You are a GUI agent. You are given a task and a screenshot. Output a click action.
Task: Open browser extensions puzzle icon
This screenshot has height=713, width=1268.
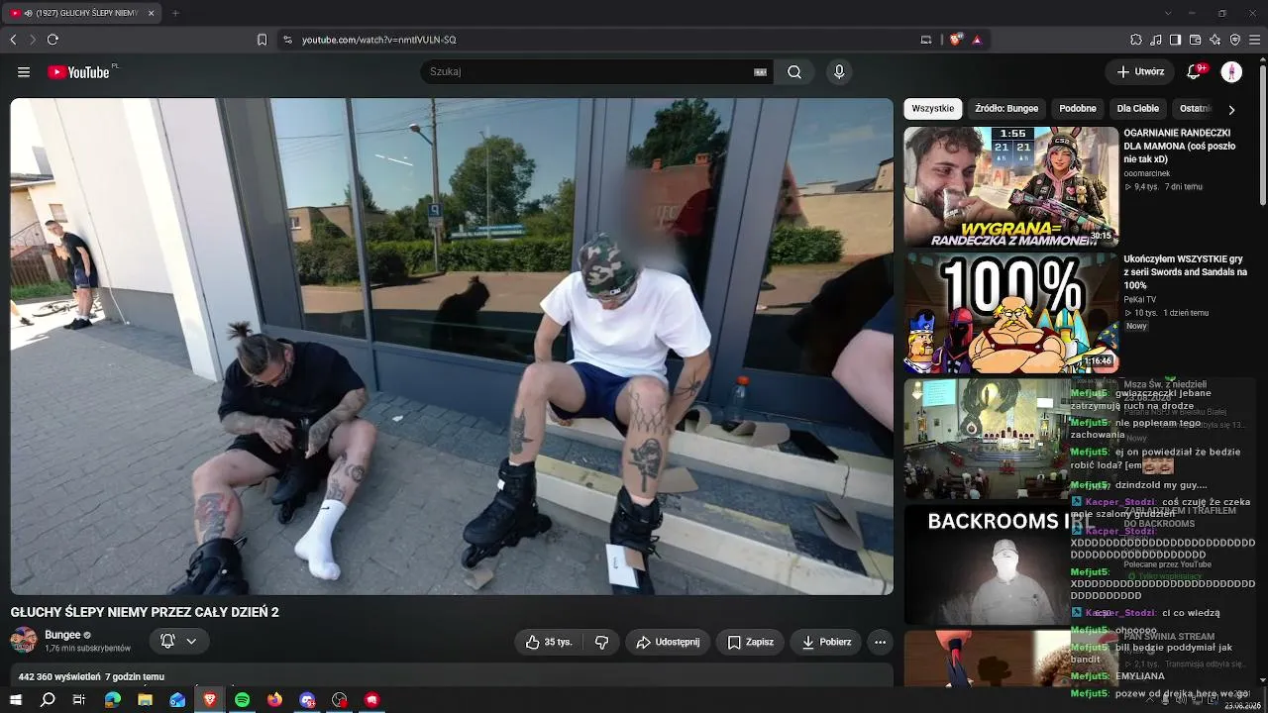coord(1135,40)
